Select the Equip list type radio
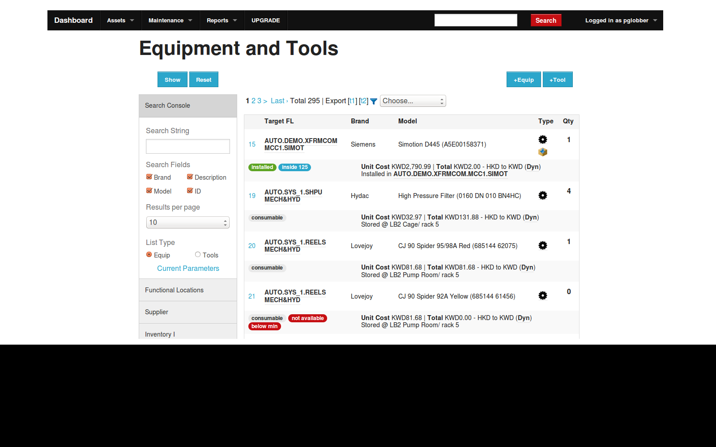The width and height of the screenshot is (716, 447). [149, 254]
